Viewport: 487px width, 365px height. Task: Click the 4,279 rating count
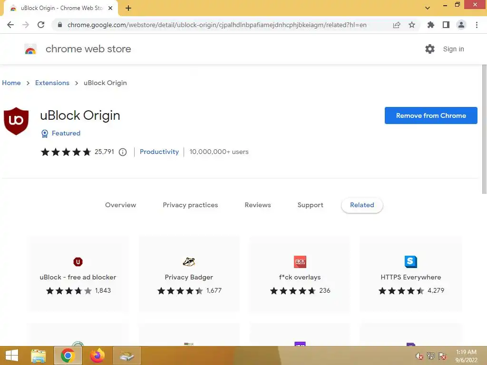point(436,290)
